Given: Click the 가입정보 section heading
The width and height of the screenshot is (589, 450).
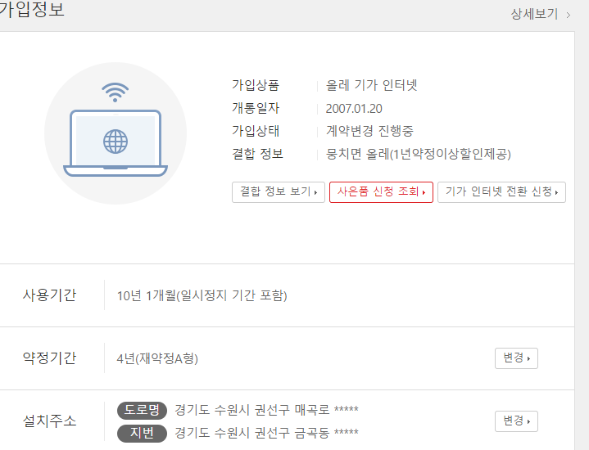Looking at the screenshot, I should click(31, 11).
